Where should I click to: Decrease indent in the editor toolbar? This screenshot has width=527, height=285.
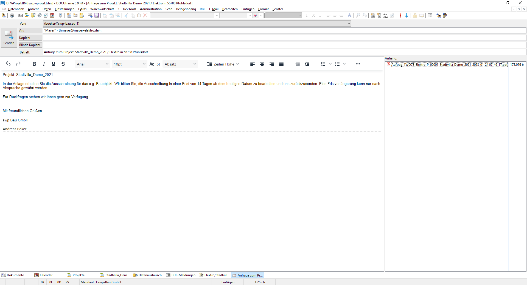298,64
